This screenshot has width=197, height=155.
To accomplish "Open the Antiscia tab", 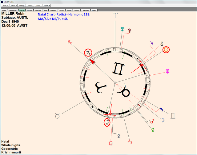I will [x=77, y=10].
